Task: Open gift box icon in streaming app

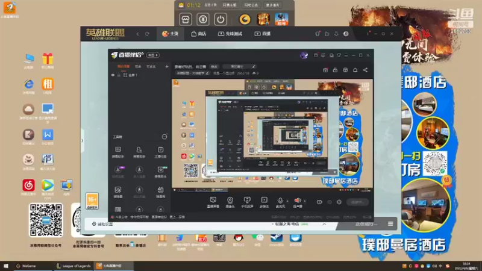Action: [325, 70]
